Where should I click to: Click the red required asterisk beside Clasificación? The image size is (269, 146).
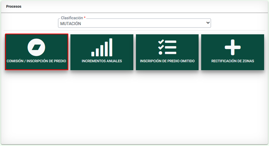[x=85, y=17]
